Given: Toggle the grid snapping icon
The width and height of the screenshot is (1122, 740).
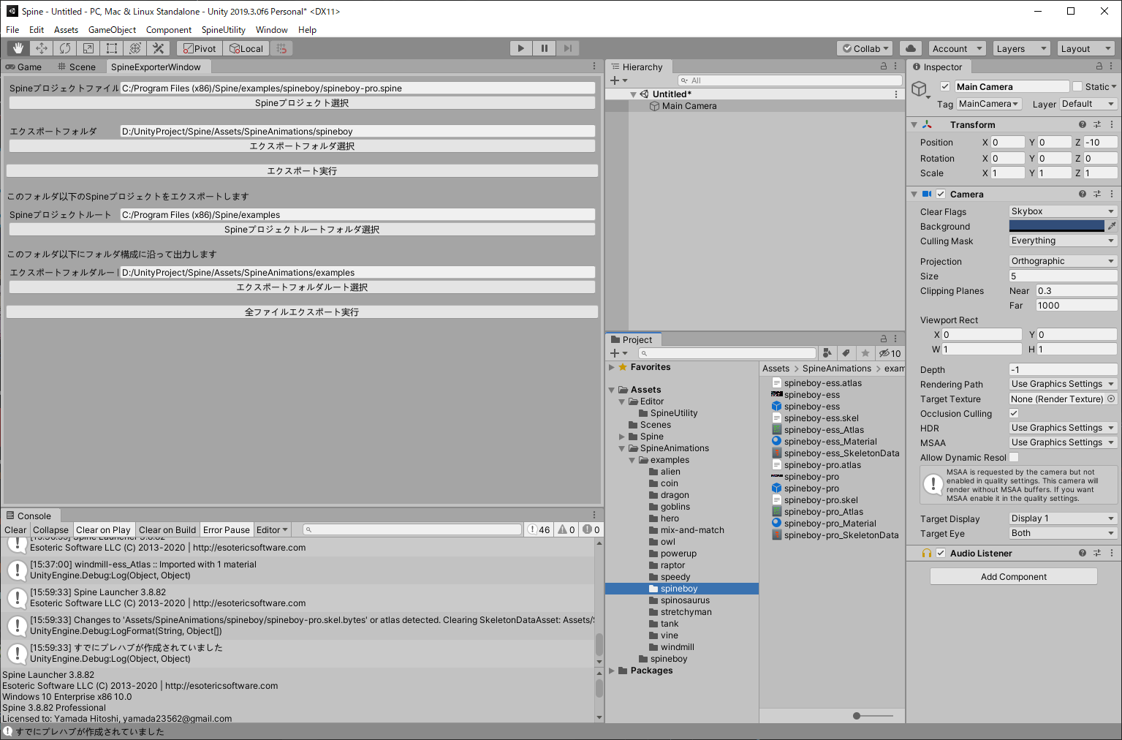Looking at the screenshot, I should [x=281, y=48].
